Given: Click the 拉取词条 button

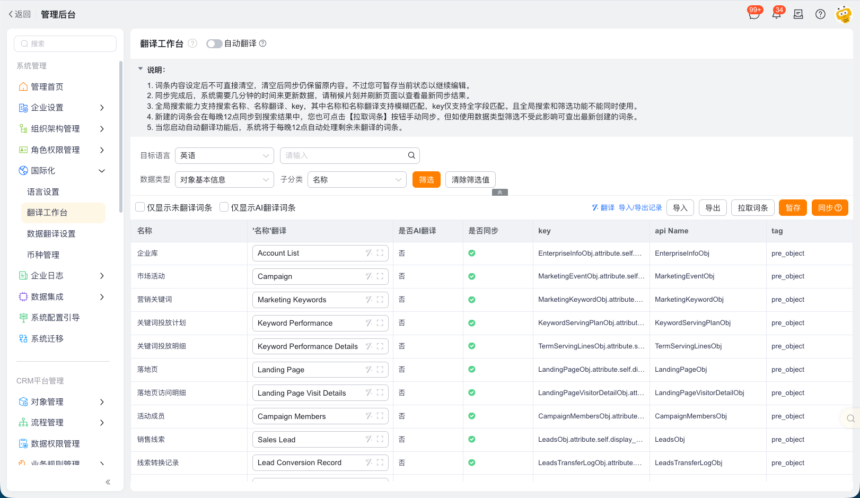Looking at the screenshot, I should [x=753, y=208].
